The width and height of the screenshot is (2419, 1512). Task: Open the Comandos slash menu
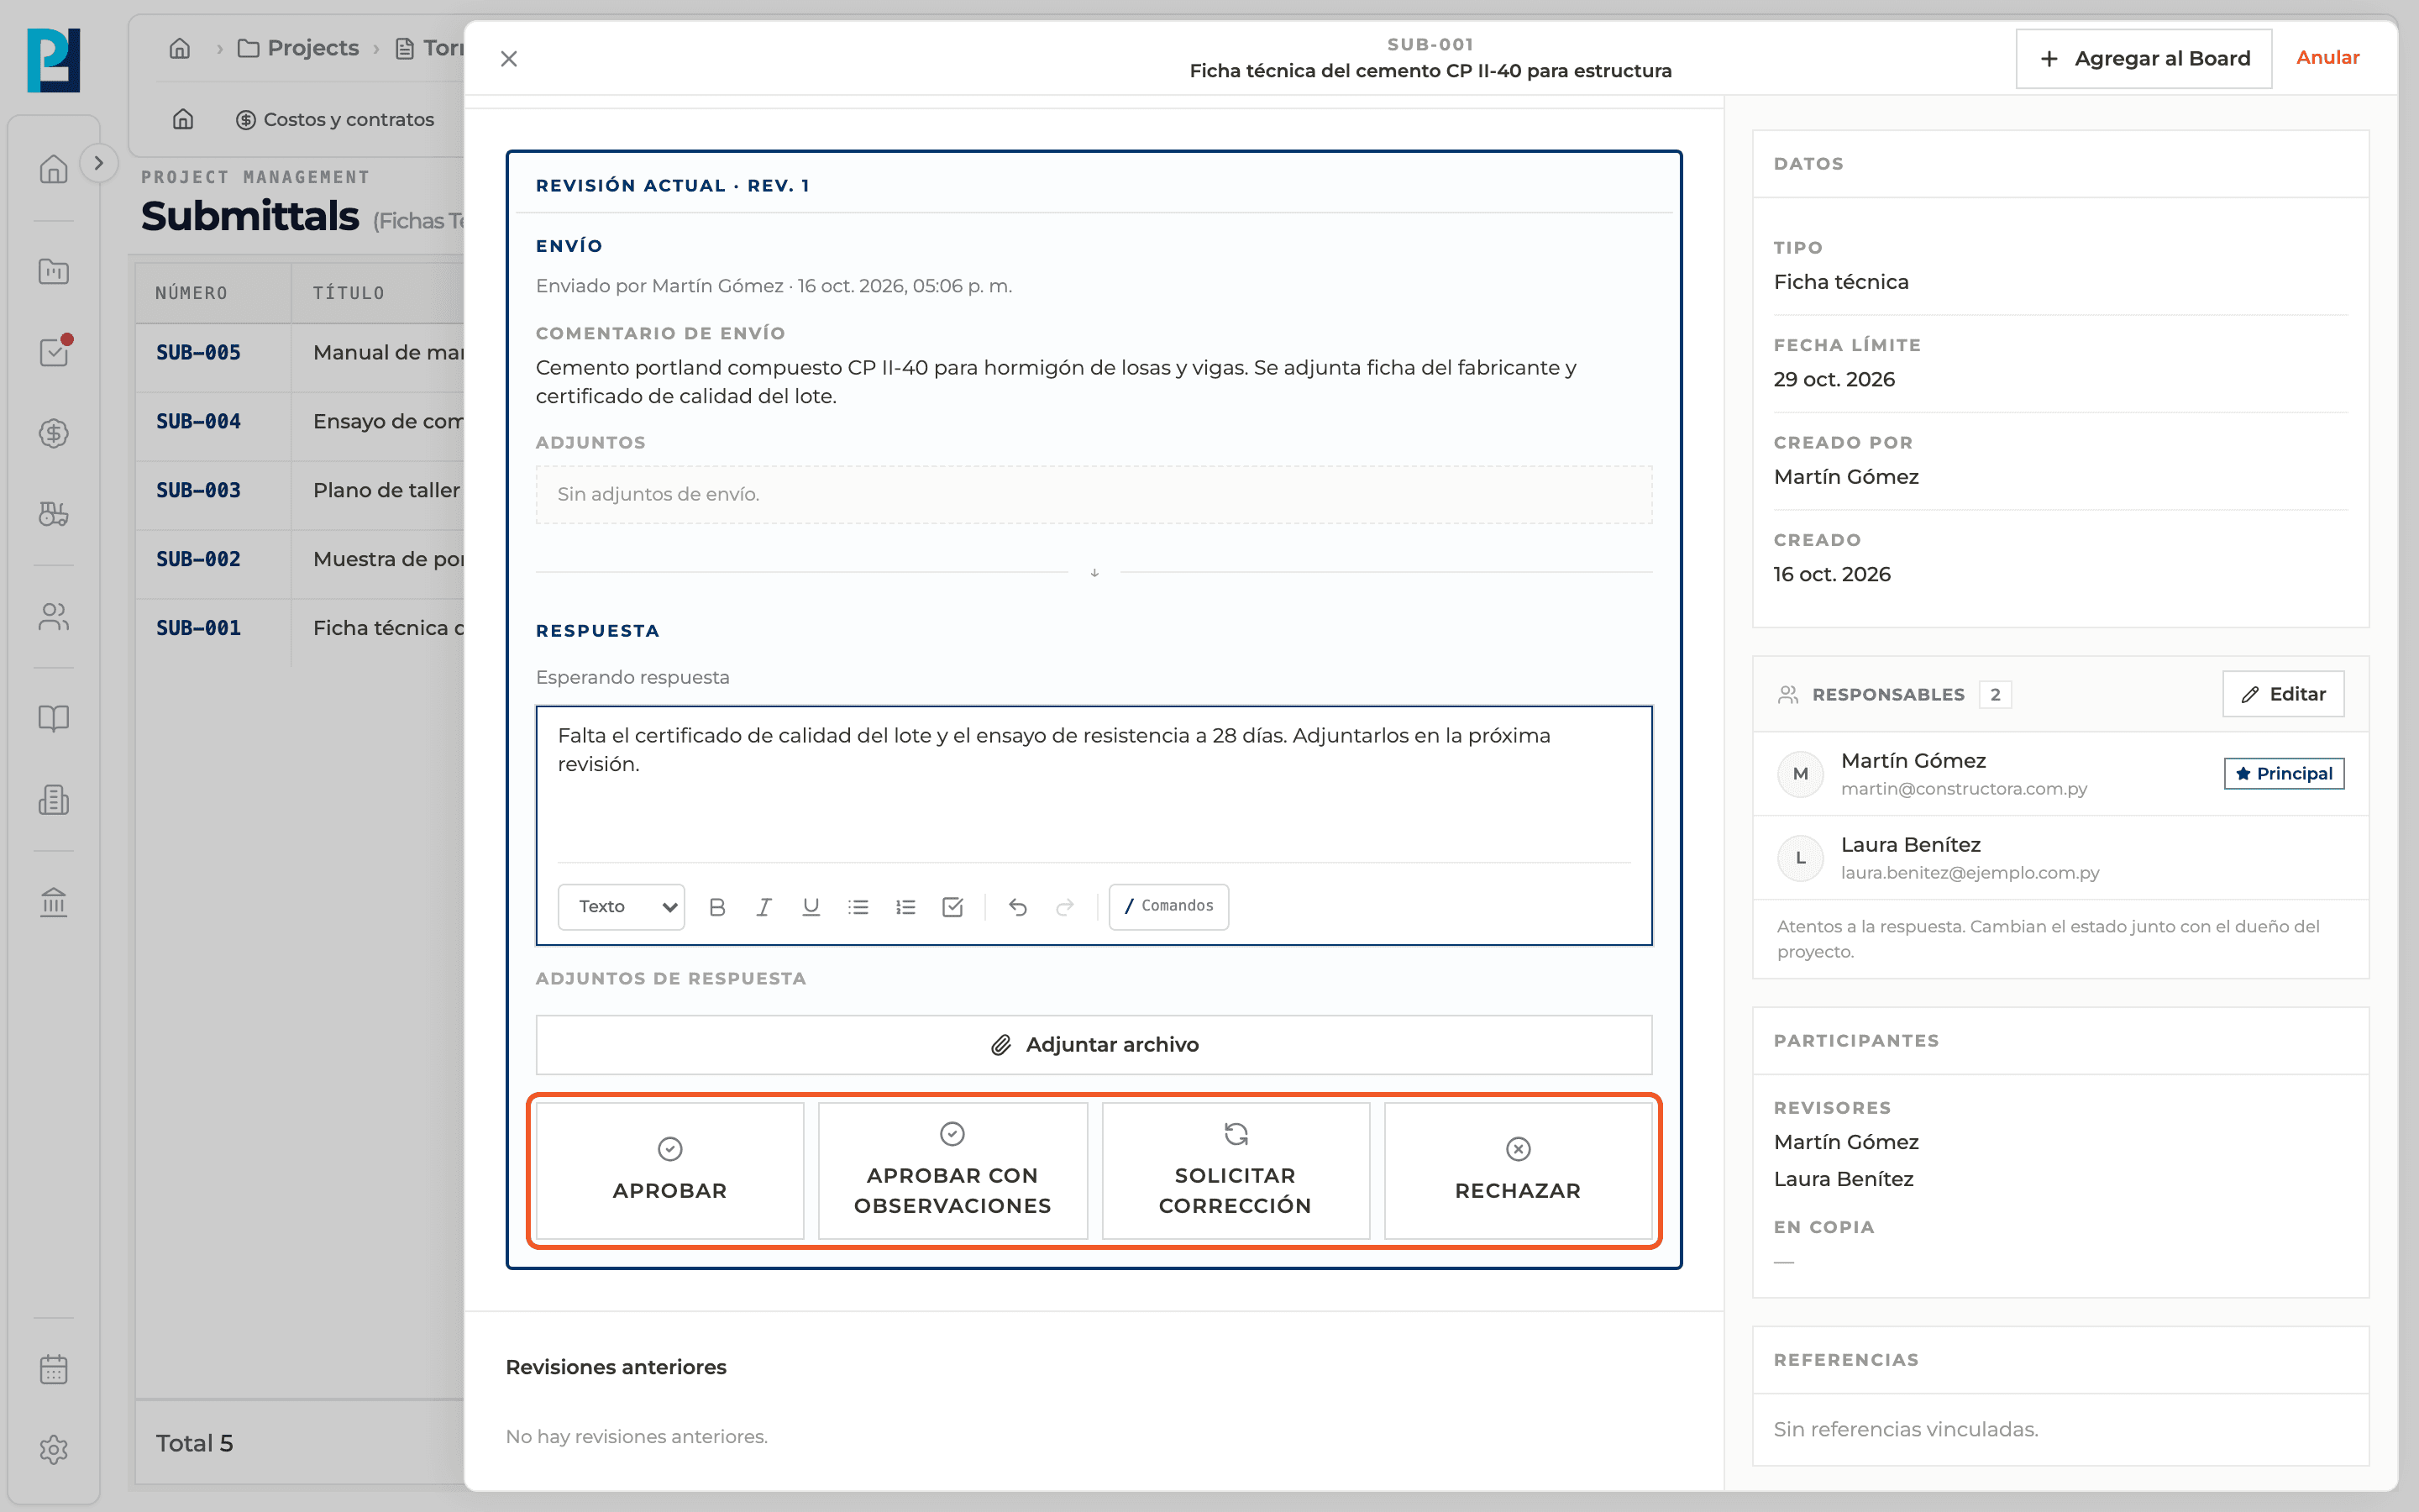point(1168,906)
